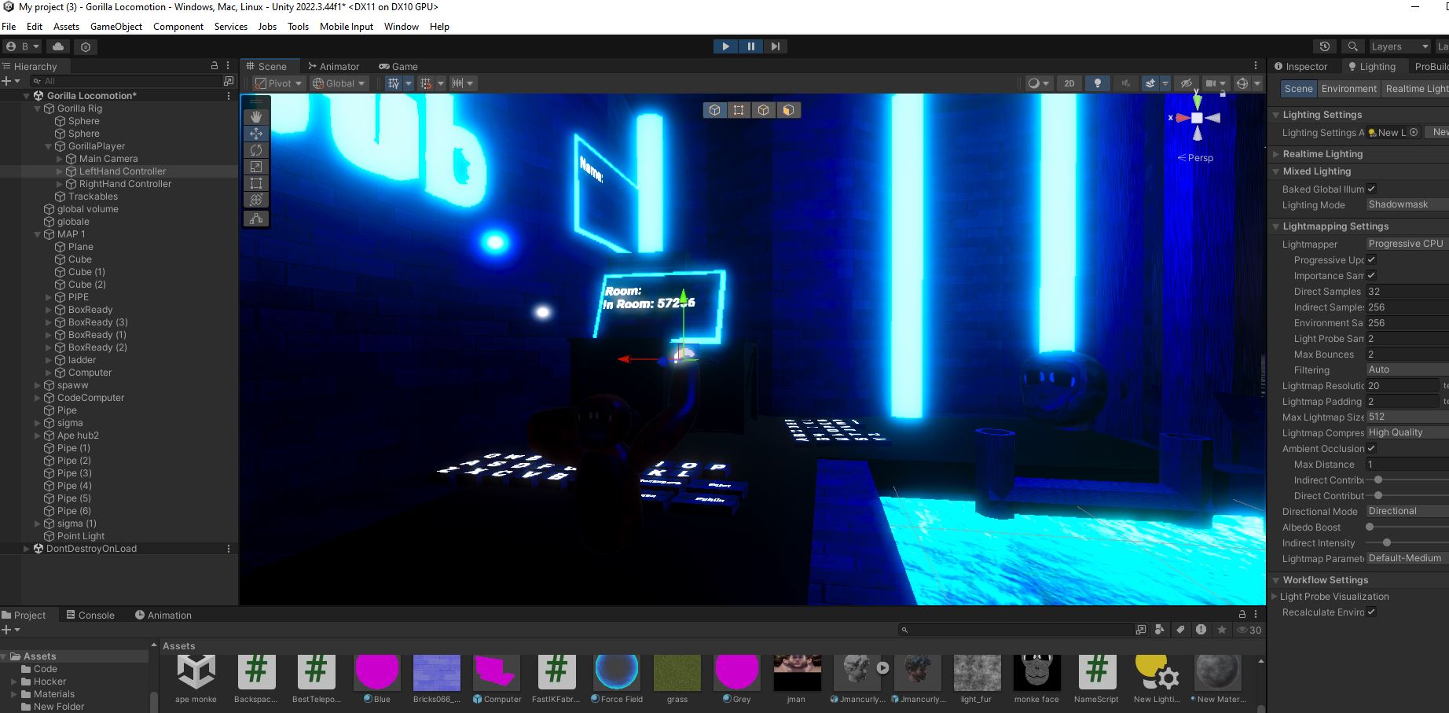The image size is (1449, 713).
Task: Click the Step frame button
Action: pos(776,46)
